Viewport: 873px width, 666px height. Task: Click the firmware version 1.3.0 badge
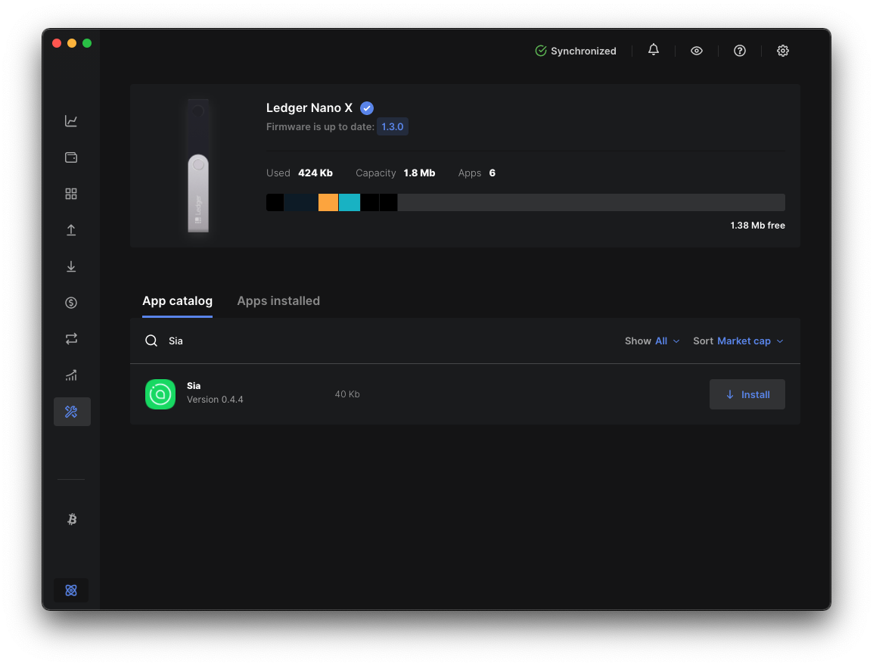393,126
